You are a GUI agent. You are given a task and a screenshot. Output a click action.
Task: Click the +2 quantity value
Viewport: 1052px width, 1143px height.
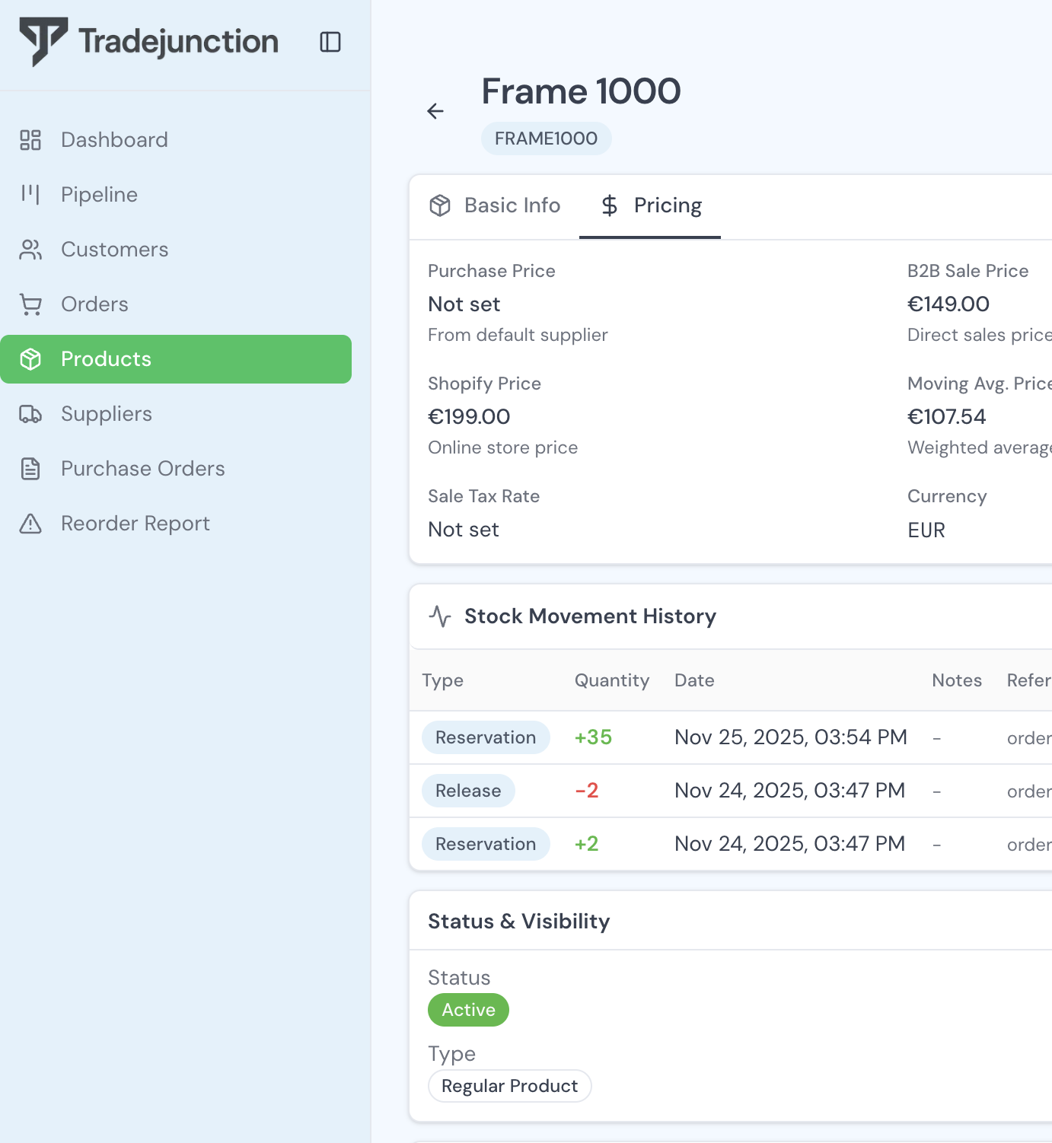587,844
